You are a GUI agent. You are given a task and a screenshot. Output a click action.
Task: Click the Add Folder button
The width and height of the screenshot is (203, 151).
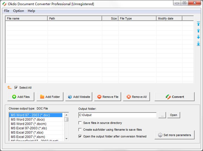pyautogui.click(x=50, y=97)
